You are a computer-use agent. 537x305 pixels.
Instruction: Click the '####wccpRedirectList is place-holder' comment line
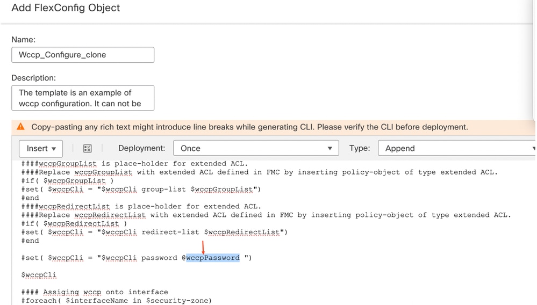tap(141, 207)
